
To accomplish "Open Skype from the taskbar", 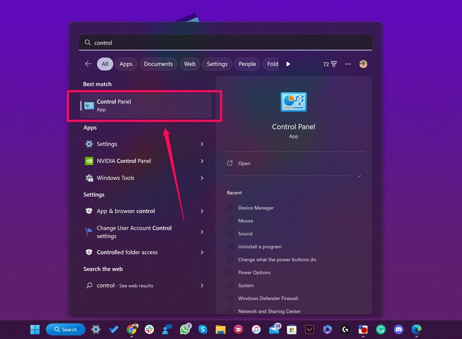I will (x=203, y=329).
